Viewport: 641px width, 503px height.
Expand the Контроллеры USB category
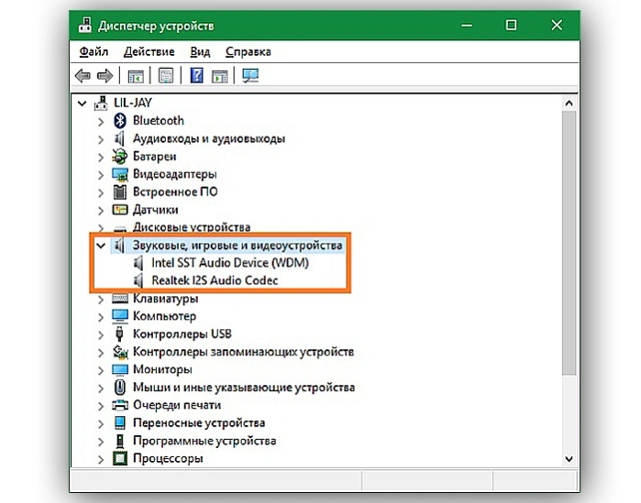[101, 334]
